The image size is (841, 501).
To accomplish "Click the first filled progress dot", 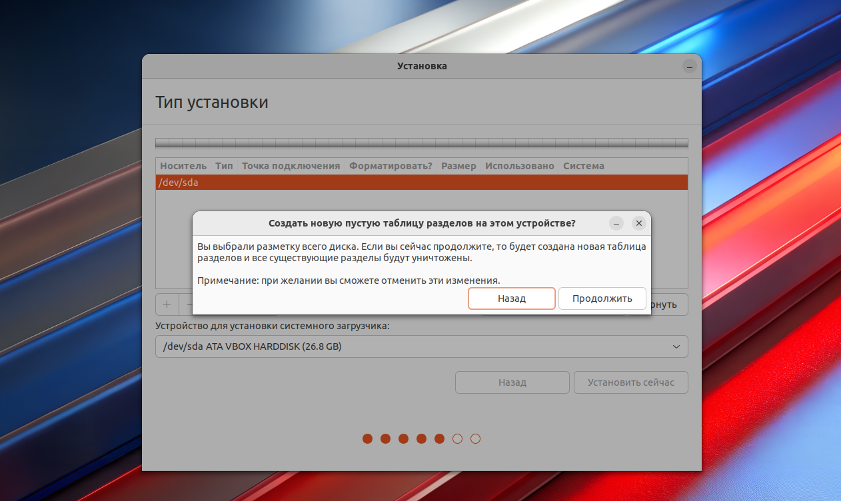I will click(367, 438).
